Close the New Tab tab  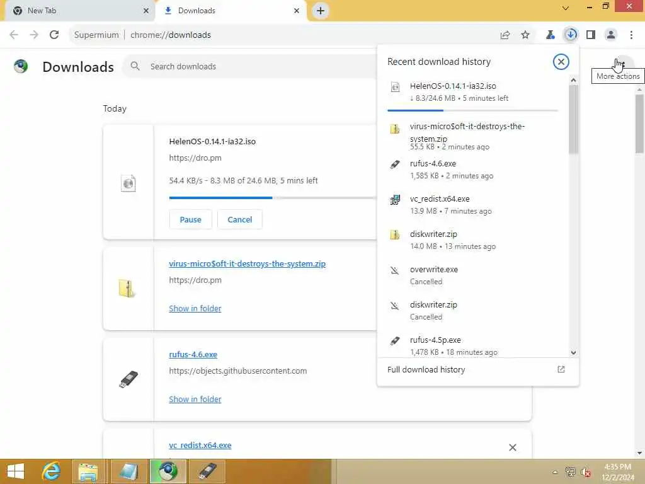pyautogui.click(x=146, y=11)
